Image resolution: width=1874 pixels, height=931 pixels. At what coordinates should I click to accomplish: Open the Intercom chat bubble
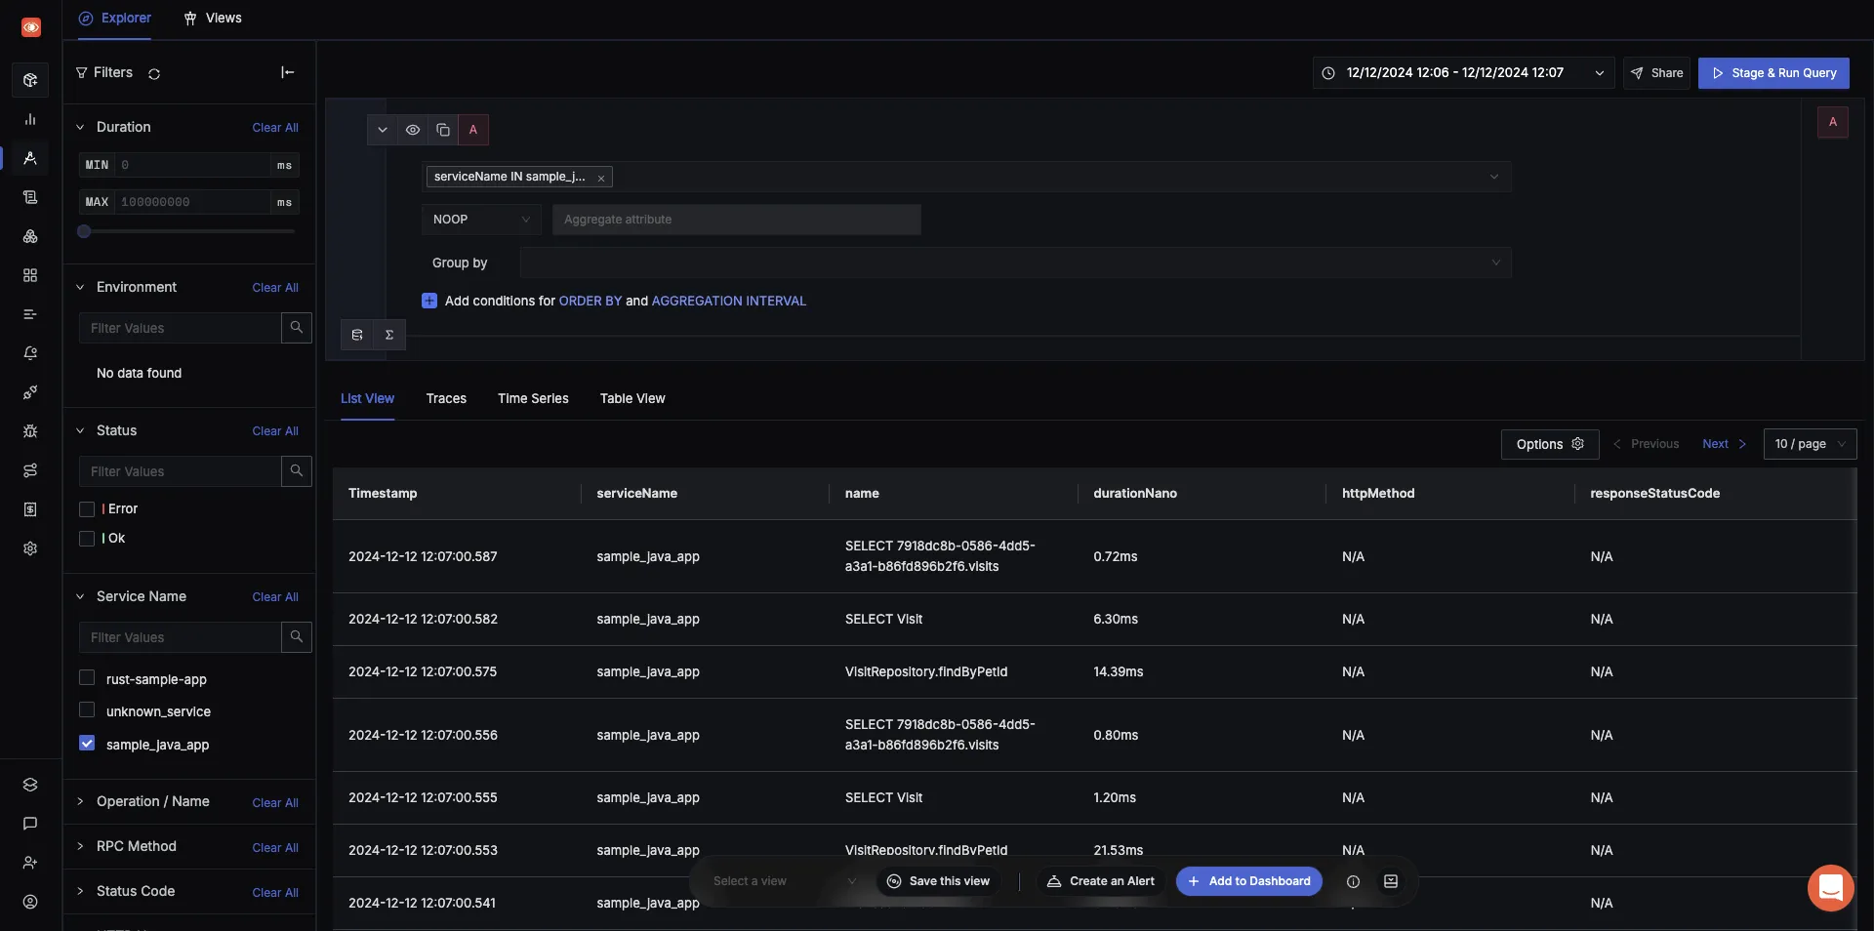pos(1831,888)
